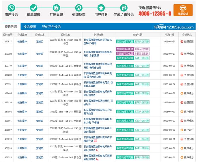Click date 2025-08-26 in row 1489779
Image resolution: width=202 pixels, height=162 pixels.
(169, 66)
